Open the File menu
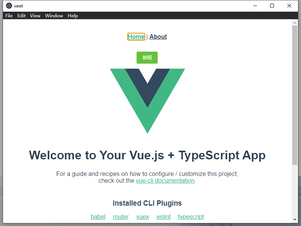Screen dimensions: 301x226 [x=9, y=15]
